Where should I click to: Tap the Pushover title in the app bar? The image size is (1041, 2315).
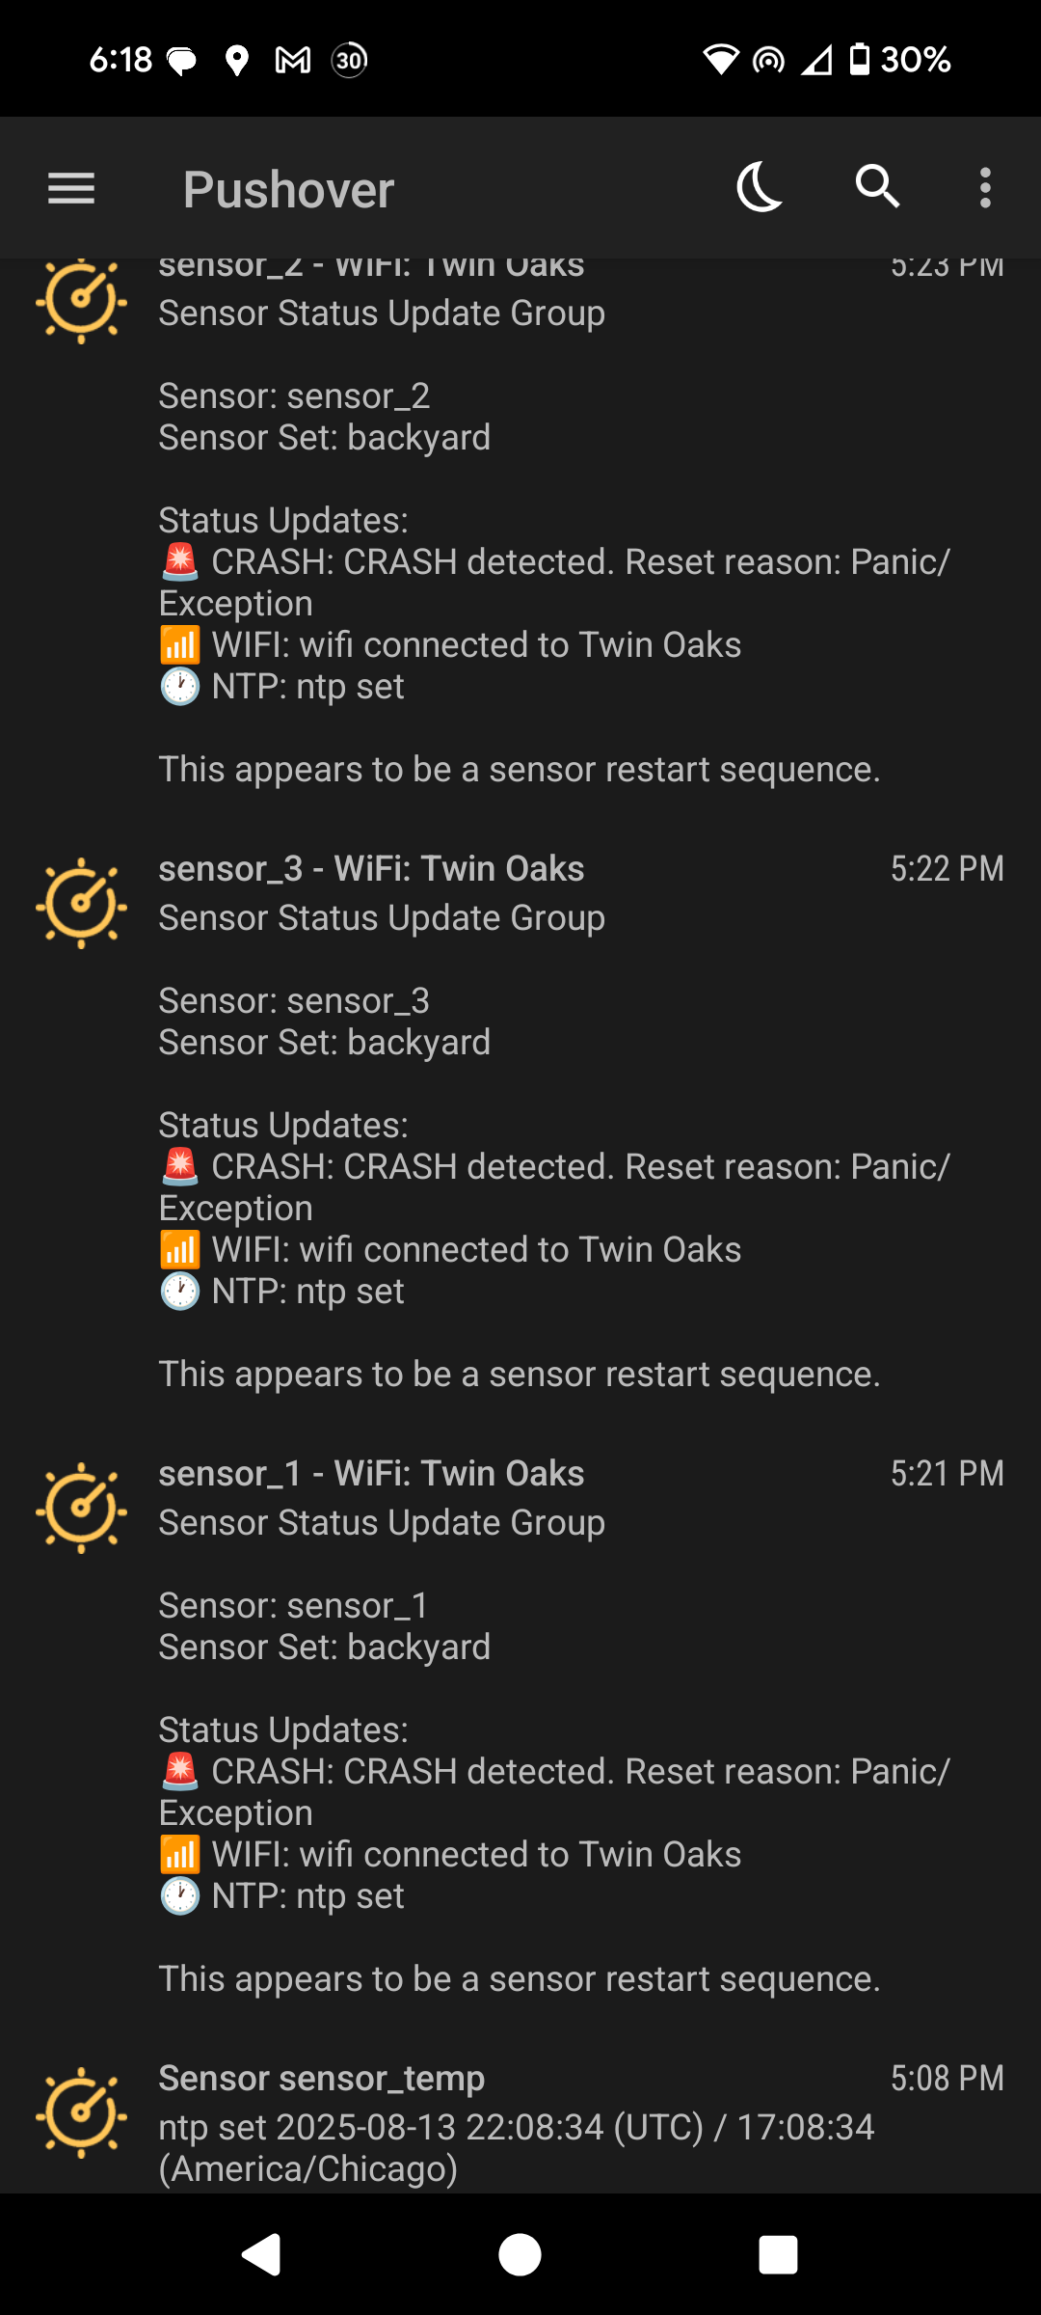pos(288,189)
